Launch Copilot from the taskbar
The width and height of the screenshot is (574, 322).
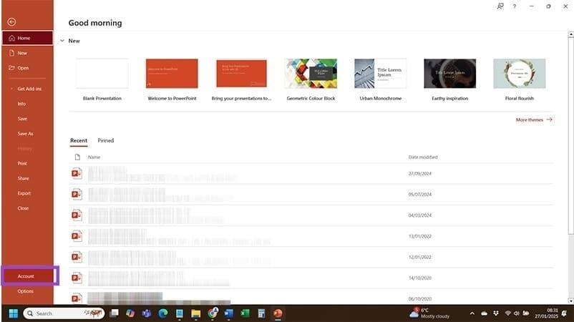pos(130,313)
